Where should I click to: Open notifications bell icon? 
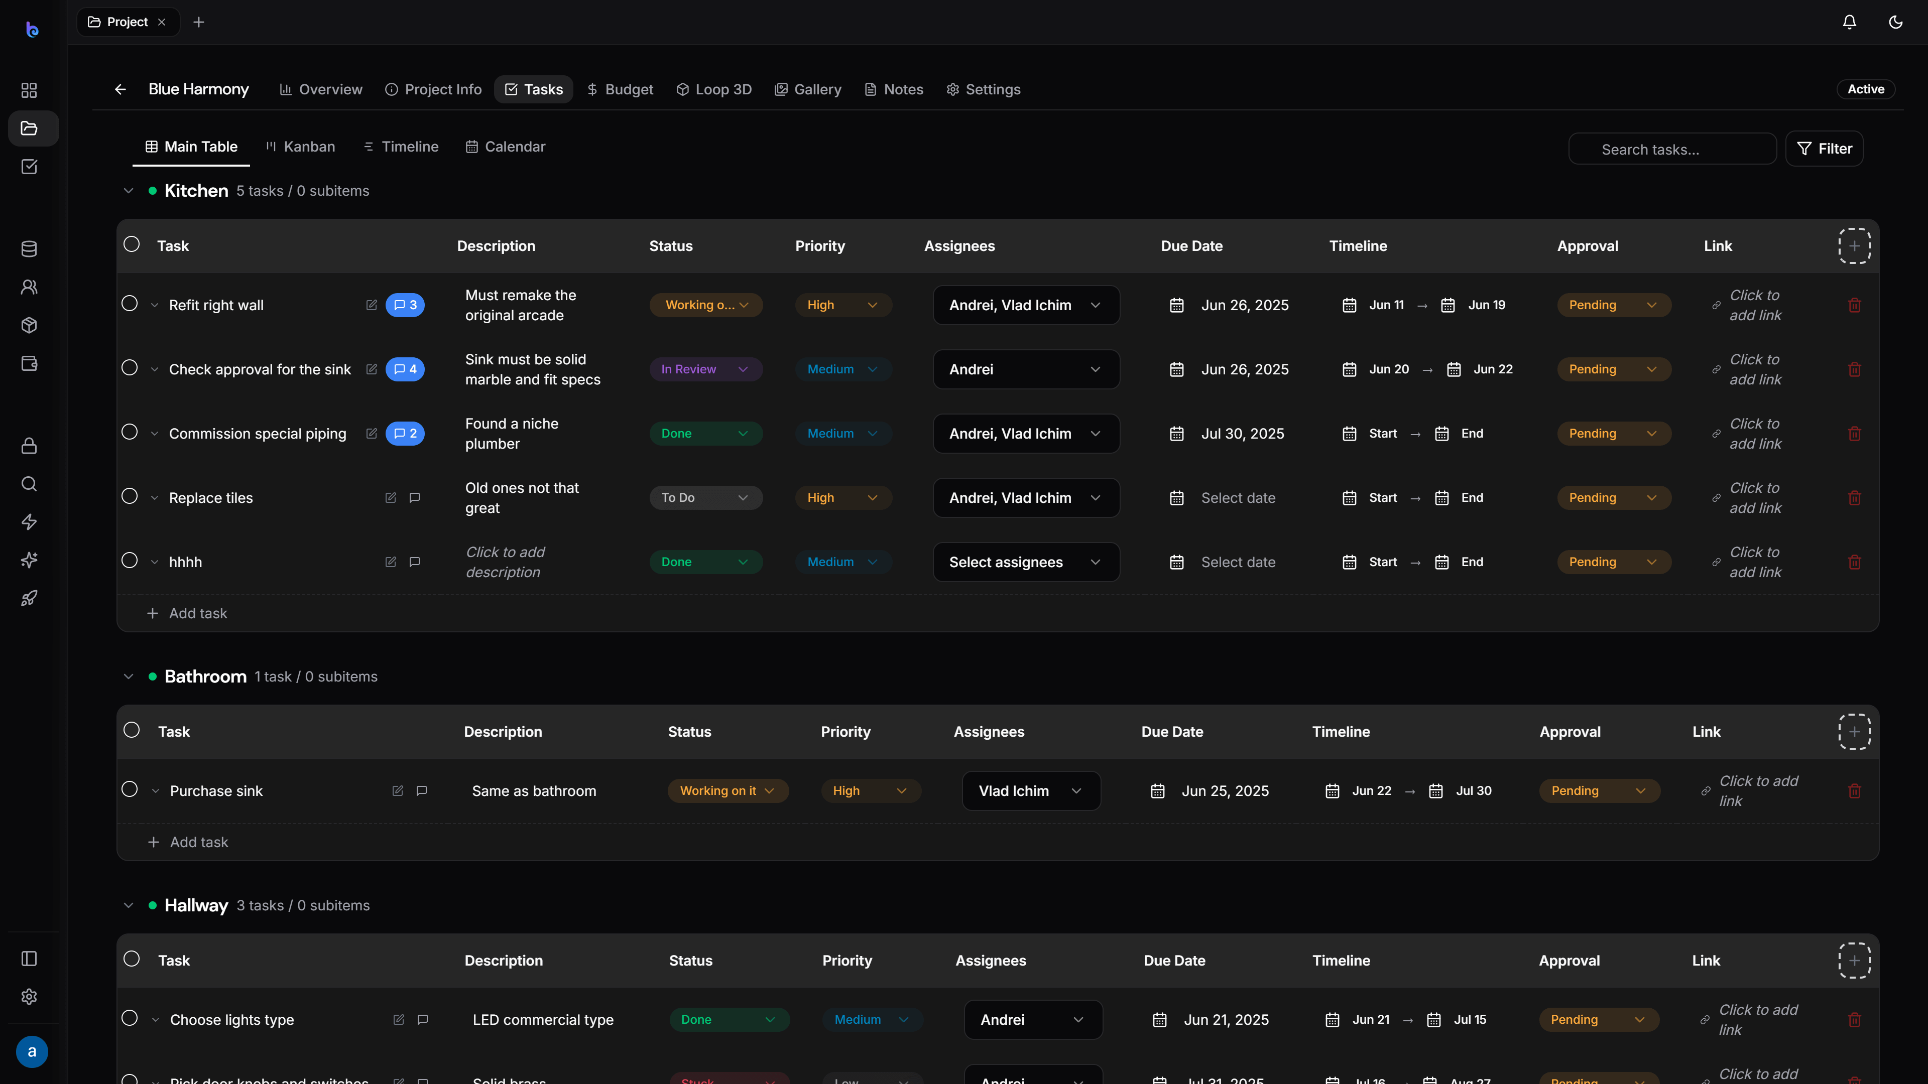1849,22
